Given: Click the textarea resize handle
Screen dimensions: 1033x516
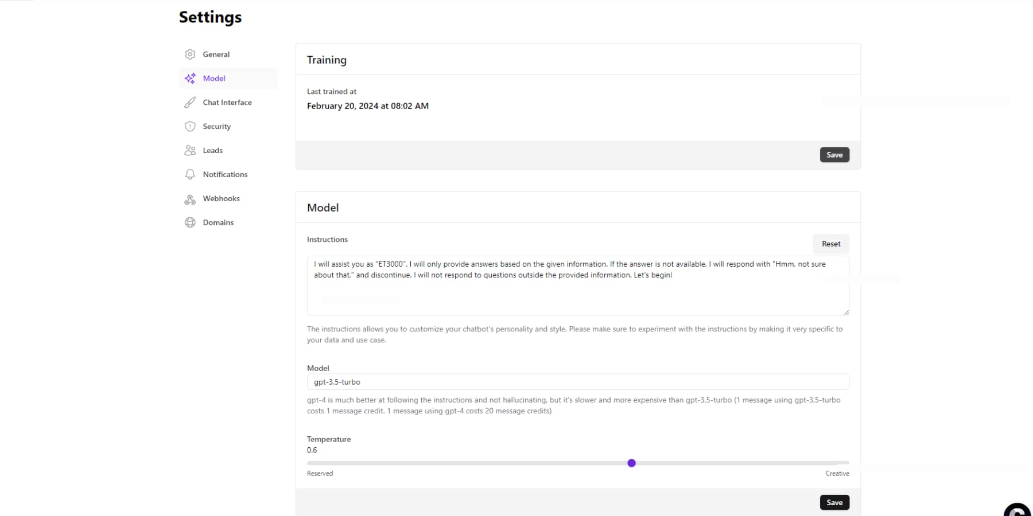Looking at the screenshot, I should click(846, 311).
